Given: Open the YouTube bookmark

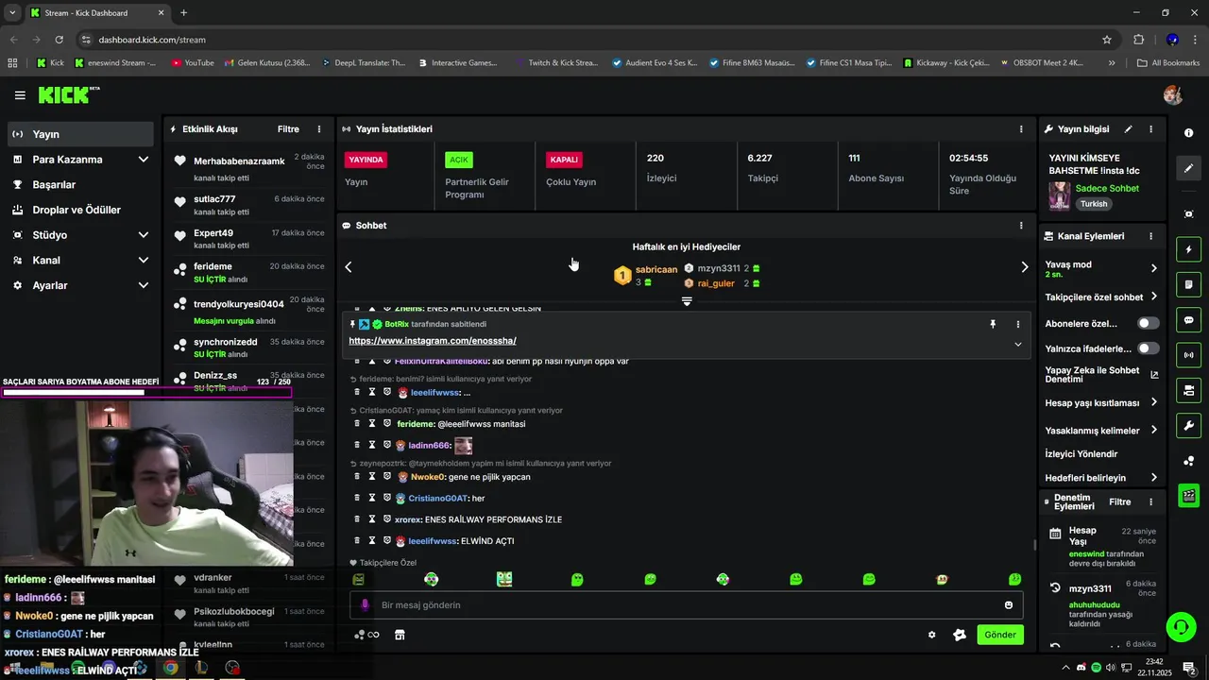Looking at the screenshot, I should coord(193,63).
